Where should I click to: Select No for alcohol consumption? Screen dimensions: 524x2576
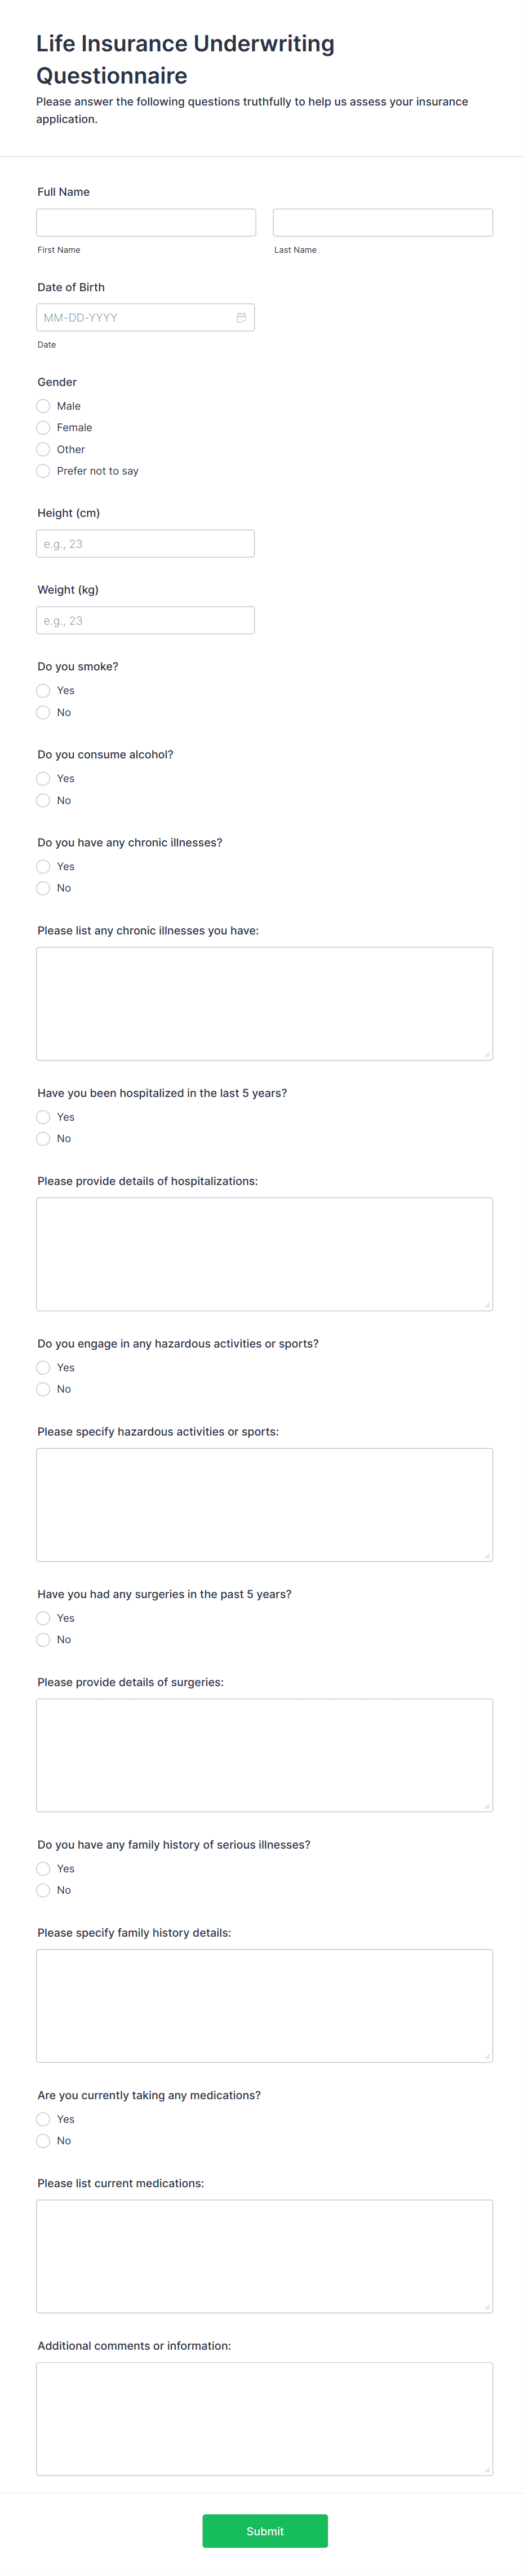43,801
